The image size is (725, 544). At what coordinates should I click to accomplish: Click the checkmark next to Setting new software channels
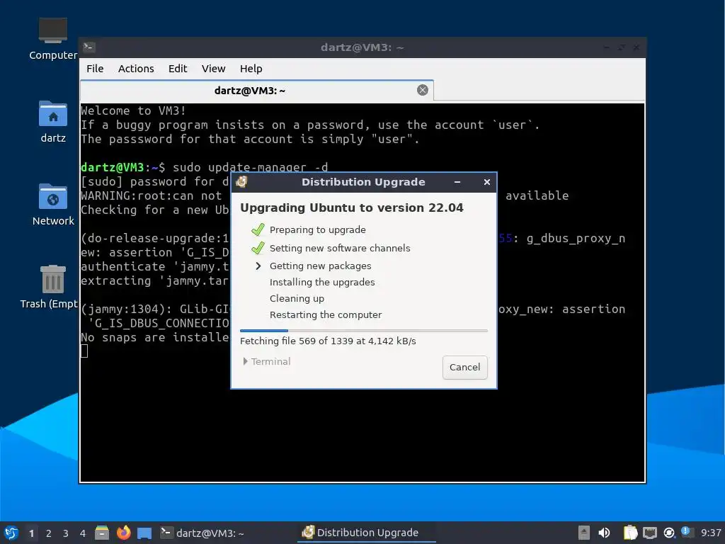258,248
